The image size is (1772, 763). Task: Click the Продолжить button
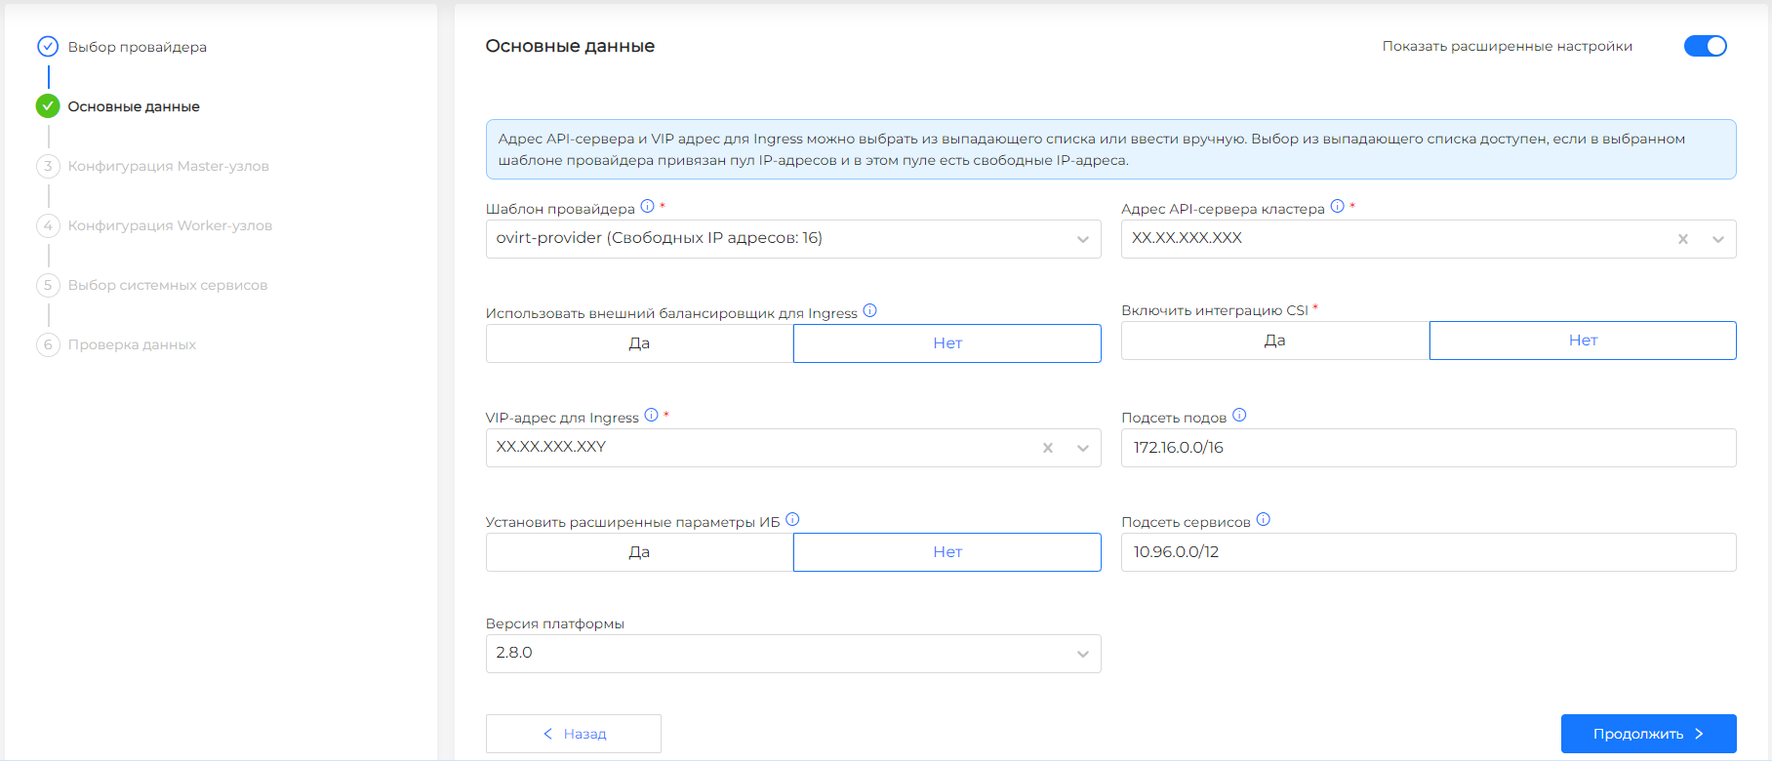1647,734
